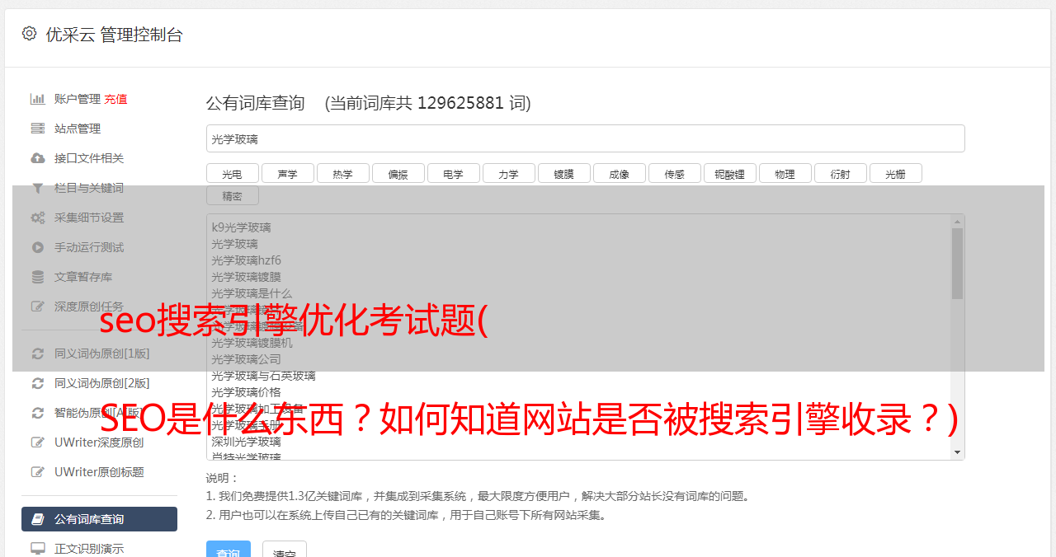Viewport: 1056px width, 557px height.
Task: Click the keyword input field containing 光学玻璃
Action: coord(586,138)
